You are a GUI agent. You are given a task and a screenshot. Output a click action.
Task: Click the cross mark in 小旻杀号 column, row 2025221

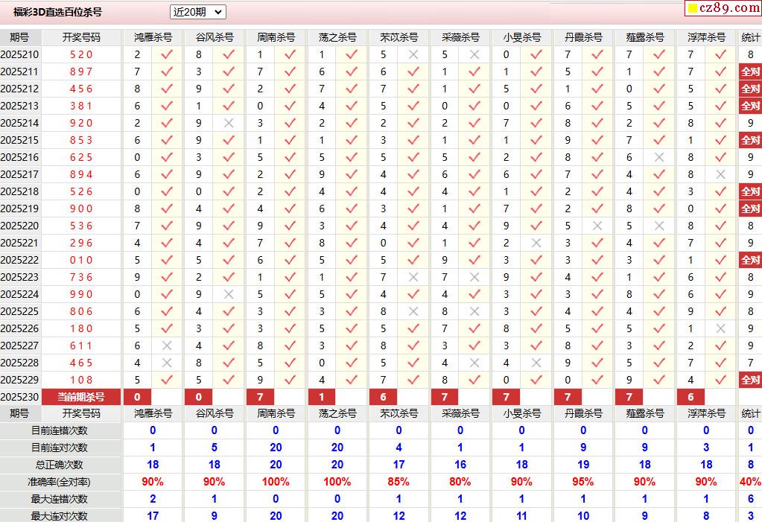(x=536, y=243)
